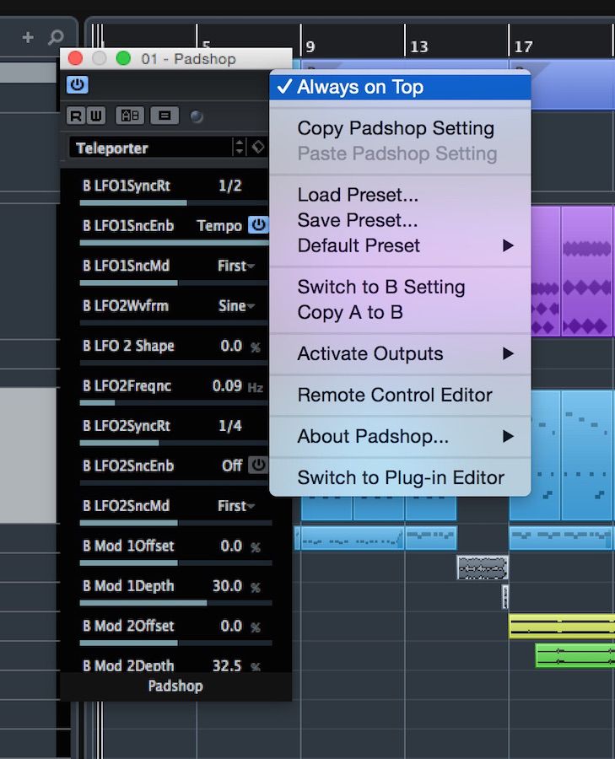Toggle B LFO1SncEnb Tempo power button
Screen dimensions: 615x759
coord(258,224)
